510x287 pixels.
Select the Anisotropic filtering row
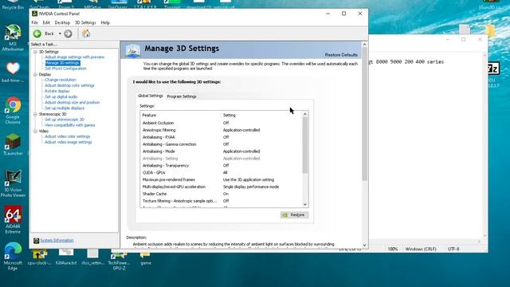(222, 130)
